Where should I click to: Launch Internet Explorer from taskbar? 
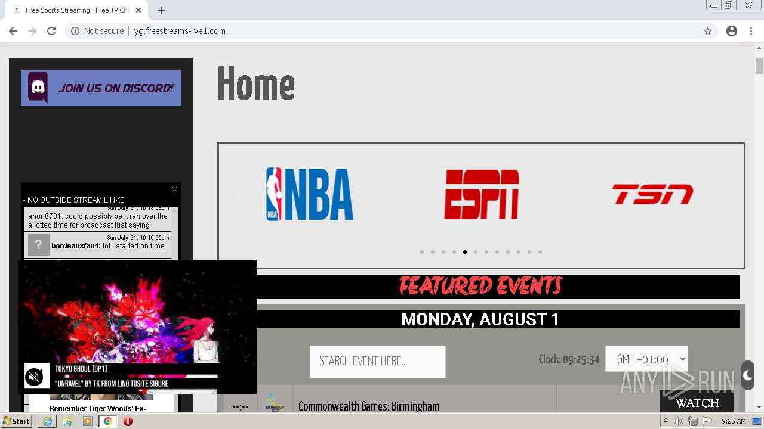click(47, 421)
